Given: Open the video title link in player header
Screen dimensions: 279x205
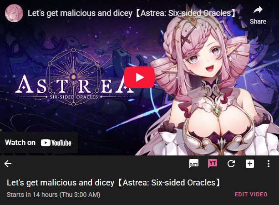Looking at the screenshot, I should click(132, 13).
